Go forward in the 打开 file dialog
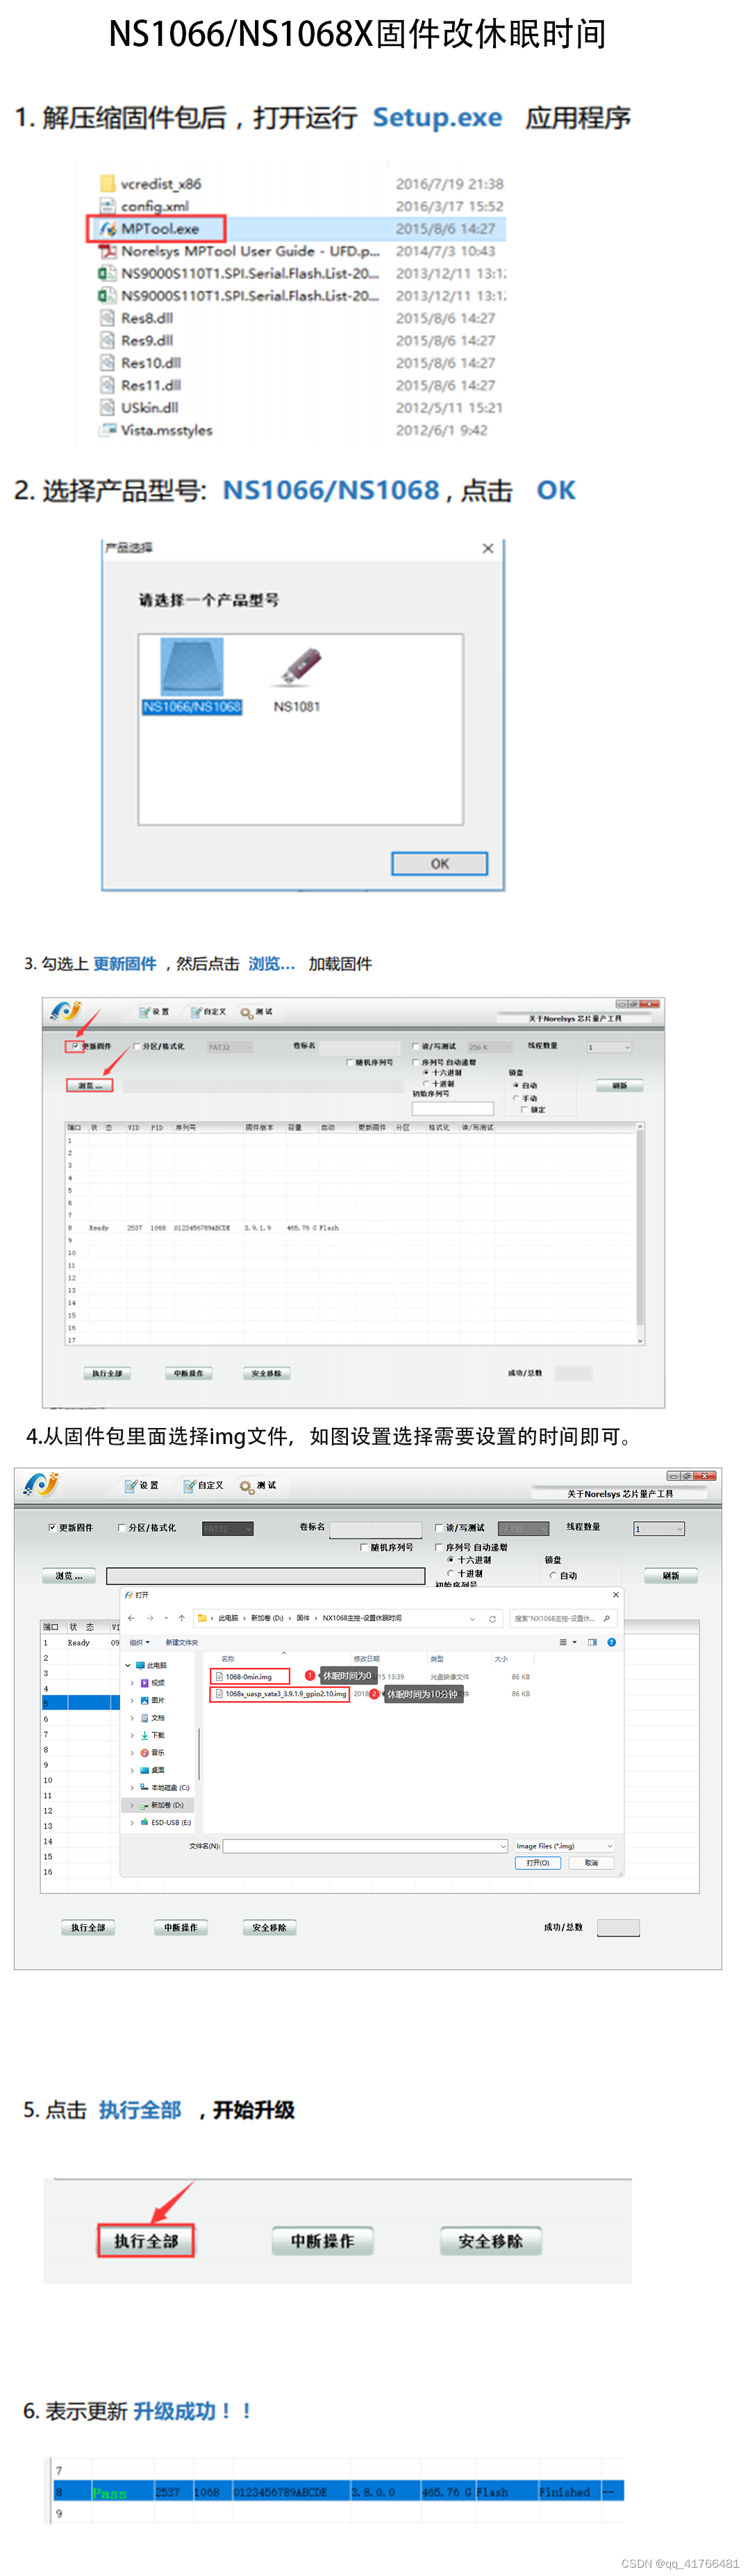 pyautogui.click(x=149, y=1617)
